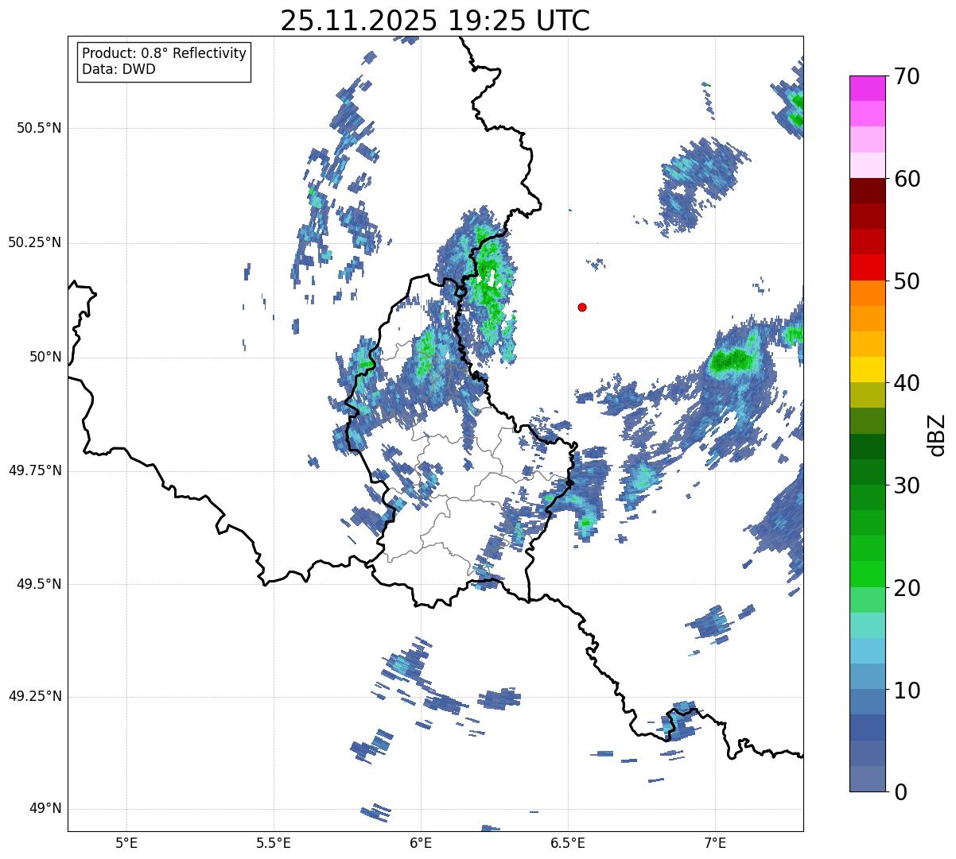Click the 49.5°N latitude label
Image resolution: width=956 pixels, height=859 pixels.
coord(40,584)
